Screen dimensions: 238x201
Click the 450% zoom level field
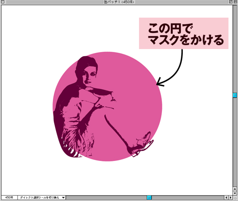pos(9,198)
